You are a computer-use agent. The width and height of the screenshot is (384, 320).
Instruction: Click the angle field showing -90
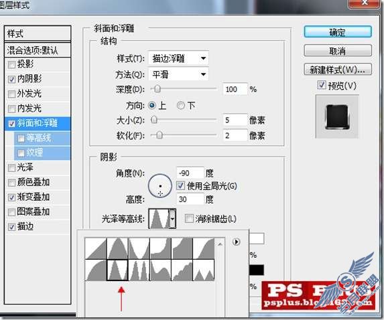point(190,173)
